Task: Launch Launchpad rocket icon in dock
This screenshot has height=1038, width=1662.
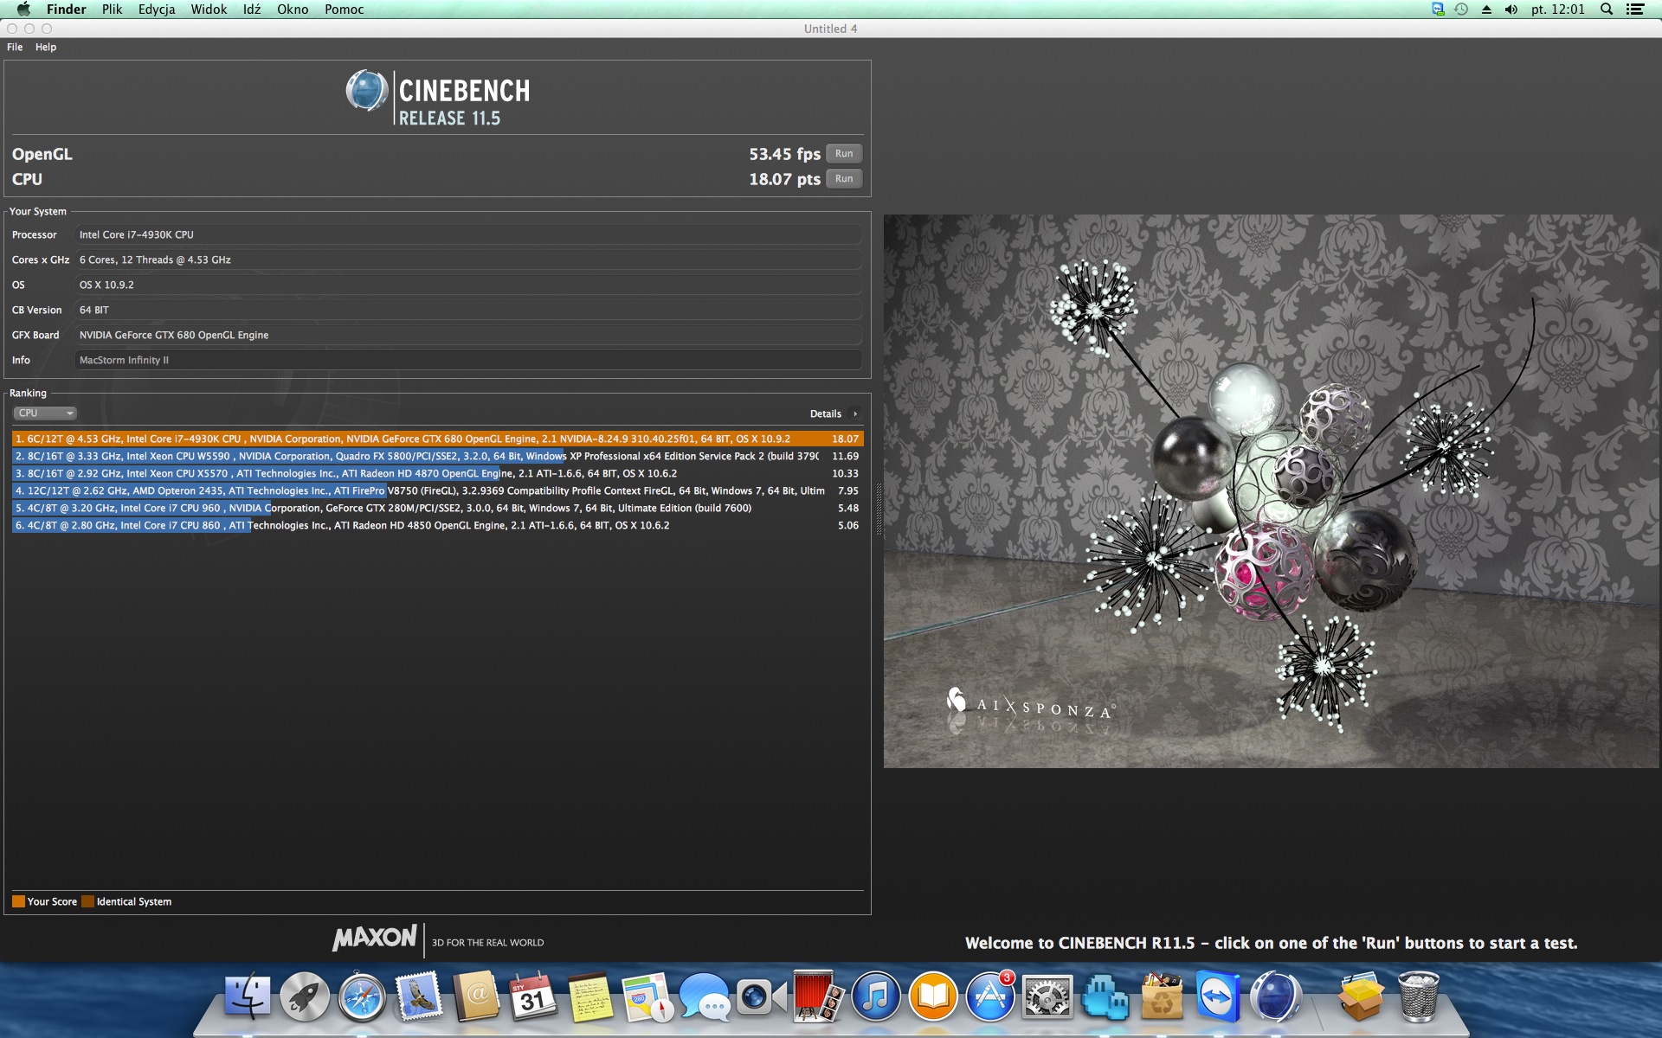Action: point(305,997)
